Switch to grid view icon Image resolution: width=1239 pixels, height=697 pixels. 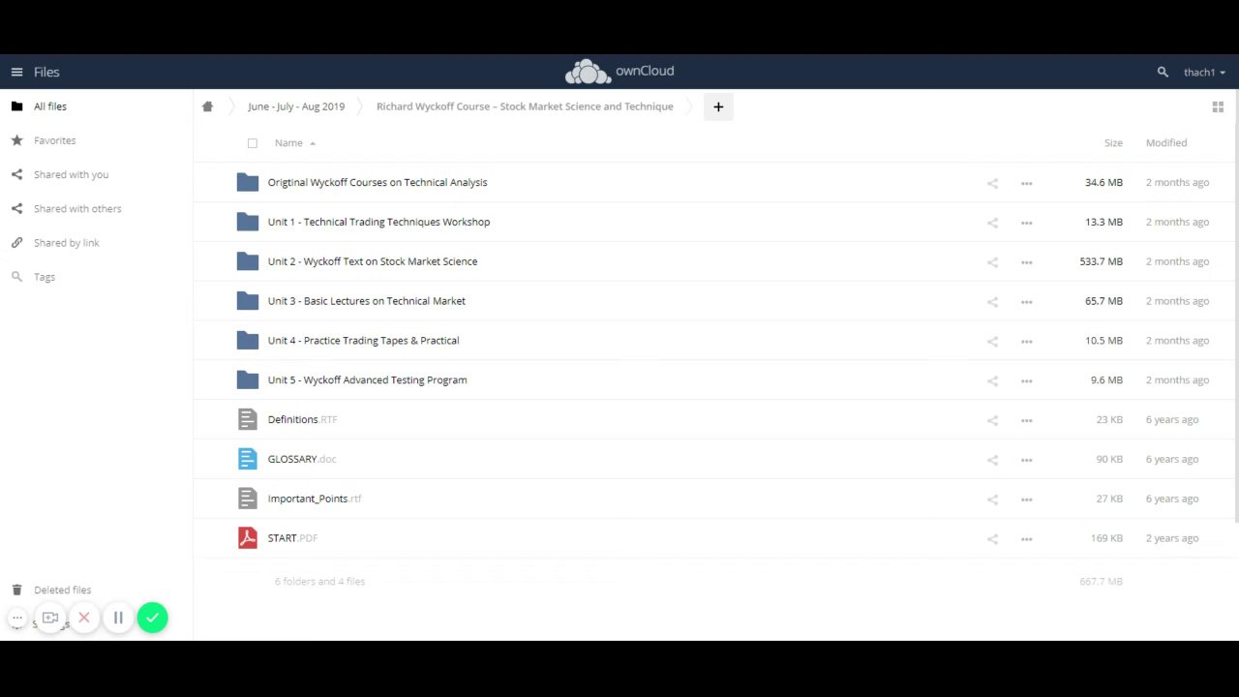pos(1218,106)
